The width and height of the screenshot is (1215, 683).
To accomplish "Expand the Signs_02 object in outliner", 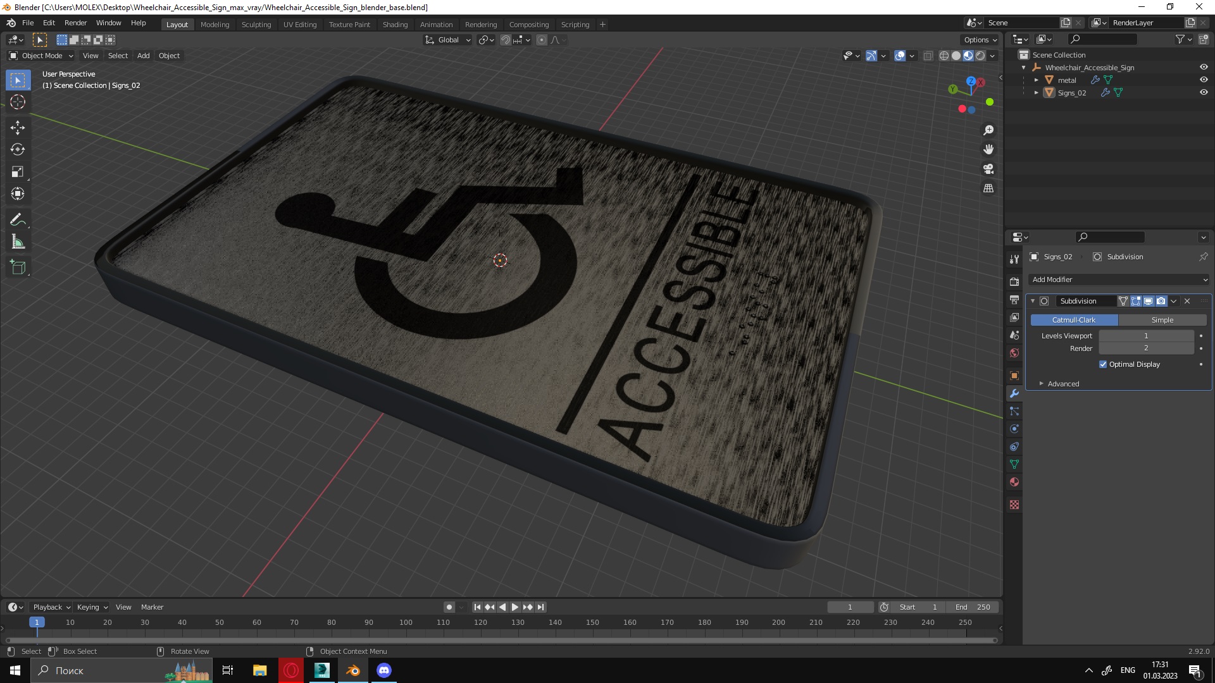I will point(1037,92).
